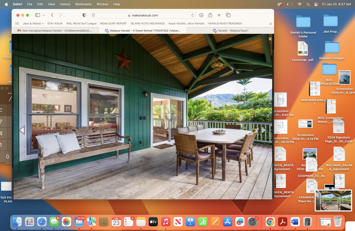Expand the hidden bookmarks overflow chevron

pos(270,24)
